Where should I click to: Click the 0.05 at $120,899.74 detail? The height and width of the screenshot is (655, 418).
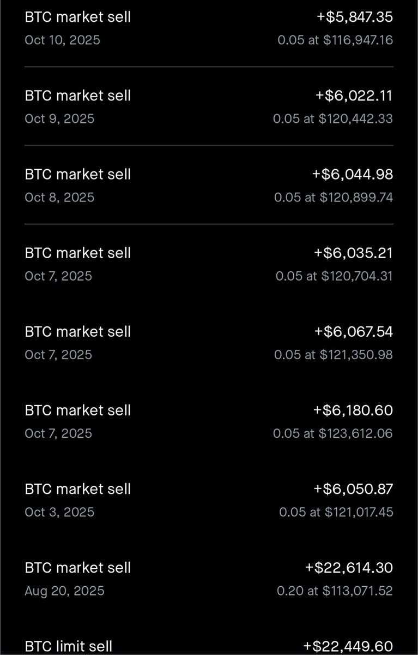tap(334, 197)
